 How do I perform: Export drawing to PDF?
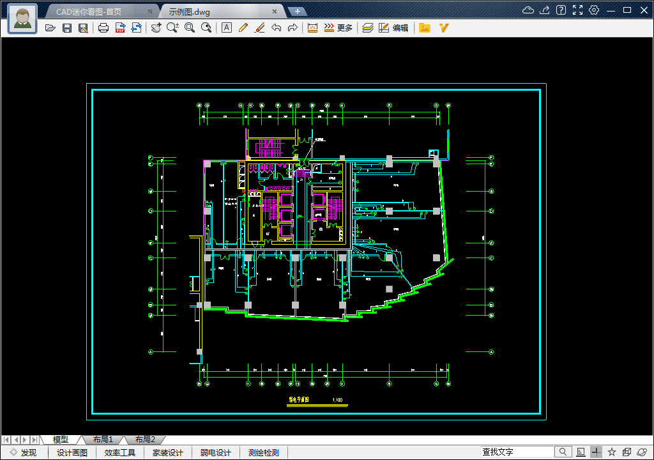pyautogui.click(x=120, y=27)
